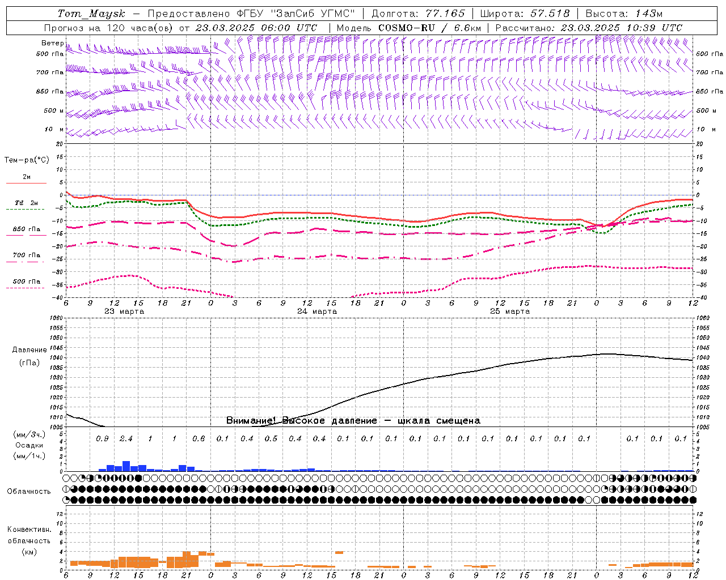Click the "500 гПа" temperature legend entry
This screenshot has width=726, height=580.
tap(27, 282)
